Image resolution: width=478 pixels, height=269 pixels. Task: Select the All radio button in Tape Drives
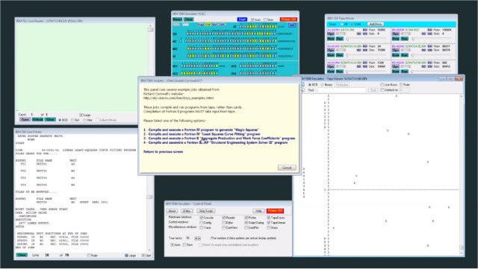[x=342, y=24]
